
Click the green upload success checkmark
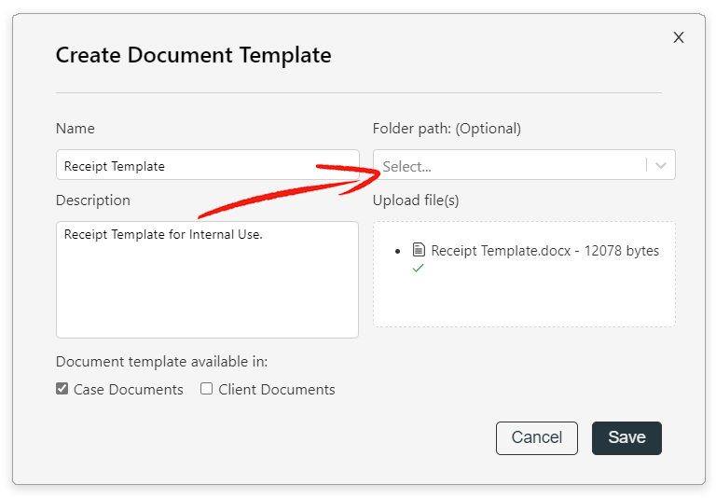coord(418,269)
